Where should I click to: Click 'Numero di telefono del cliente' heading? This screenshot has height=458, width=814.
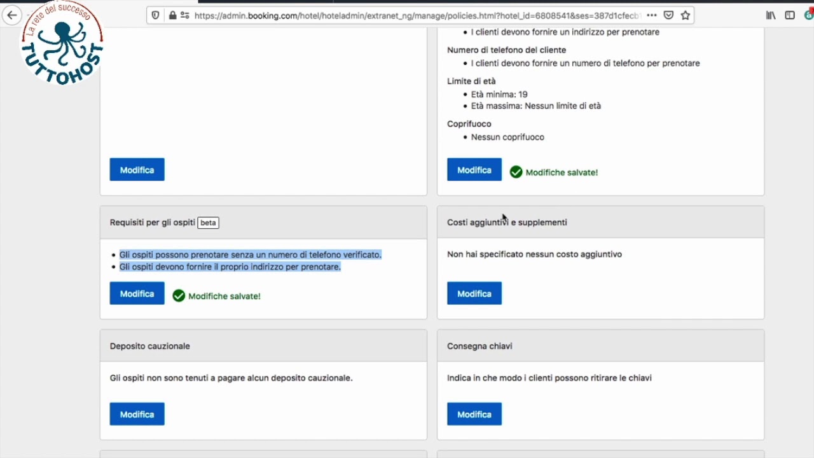(506, 50)
